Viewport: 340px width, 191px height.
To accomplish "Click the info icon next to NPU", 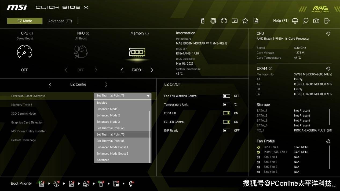I will [87, 33].
